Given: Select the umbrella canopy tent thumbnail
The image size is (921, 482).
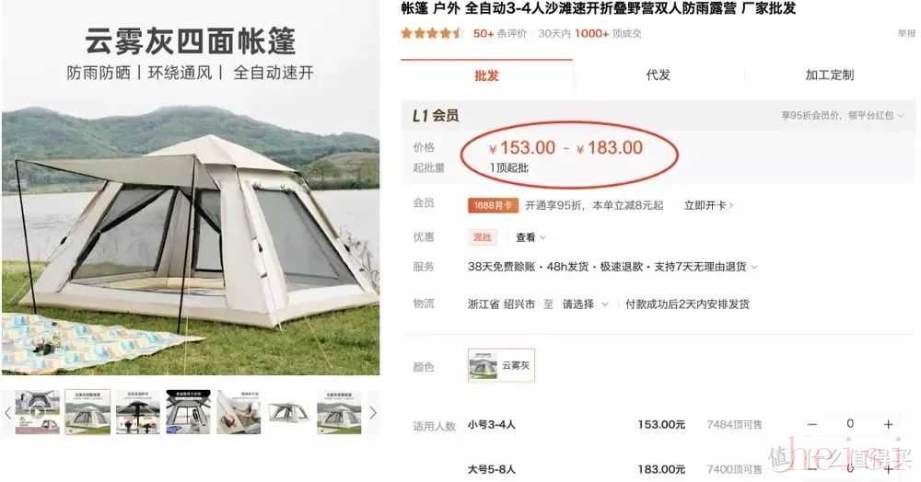Looking at the screenshot, I should [x=137, y=412].
